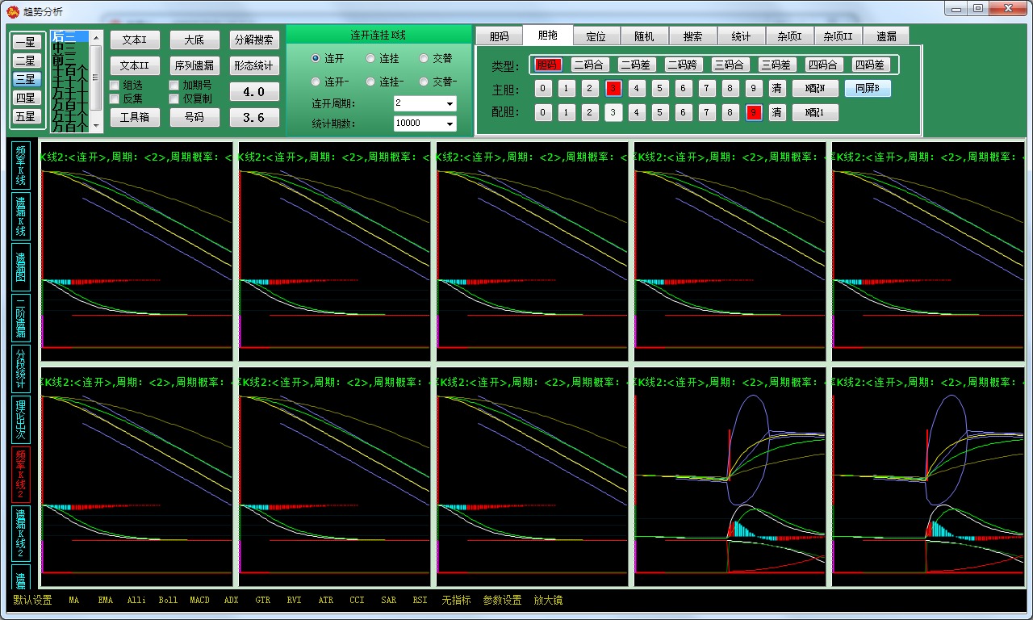Tick the 仅复制 checkbox
Image resolution: width=1033 pixels, height=620 pixels.
tap(174, 98)
